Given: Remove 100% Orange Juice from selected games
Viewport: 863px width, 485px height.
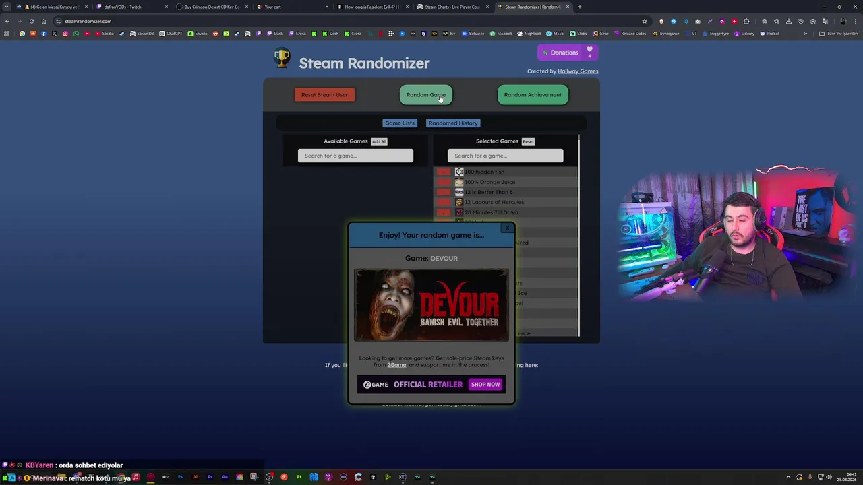Looking at the screenshot, I should click(x=443, y=182).
